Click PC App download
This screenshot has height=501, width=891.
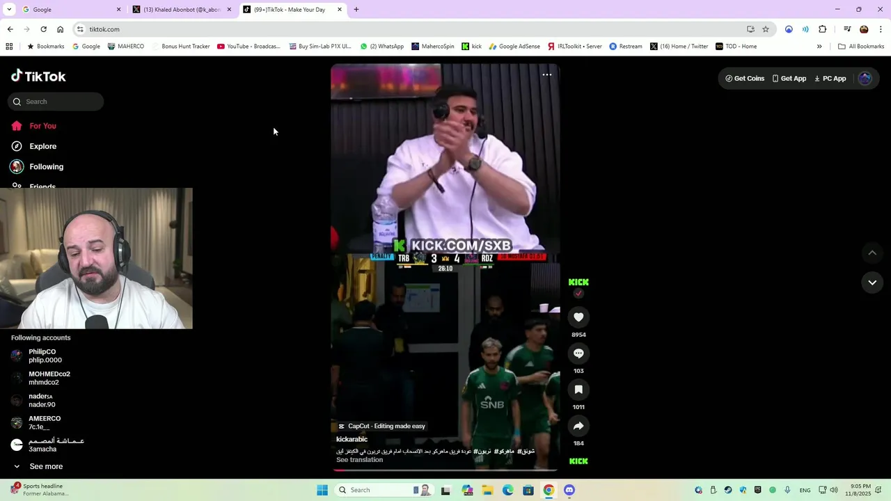[830, 79]
